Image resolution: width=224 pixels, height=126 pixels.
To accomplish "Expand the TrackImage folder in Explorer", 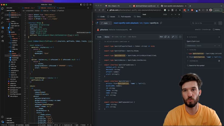I will point(15,58).
